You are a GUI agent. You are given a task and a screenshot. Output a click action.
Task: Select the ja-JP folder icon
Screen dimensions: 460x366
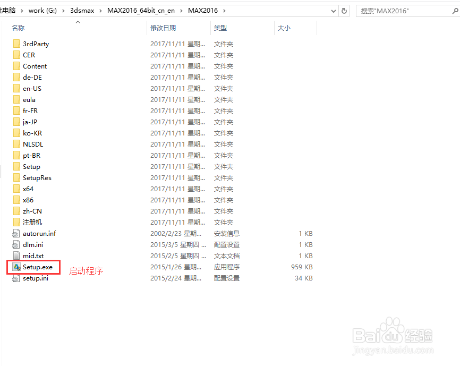tap(16, 122)
